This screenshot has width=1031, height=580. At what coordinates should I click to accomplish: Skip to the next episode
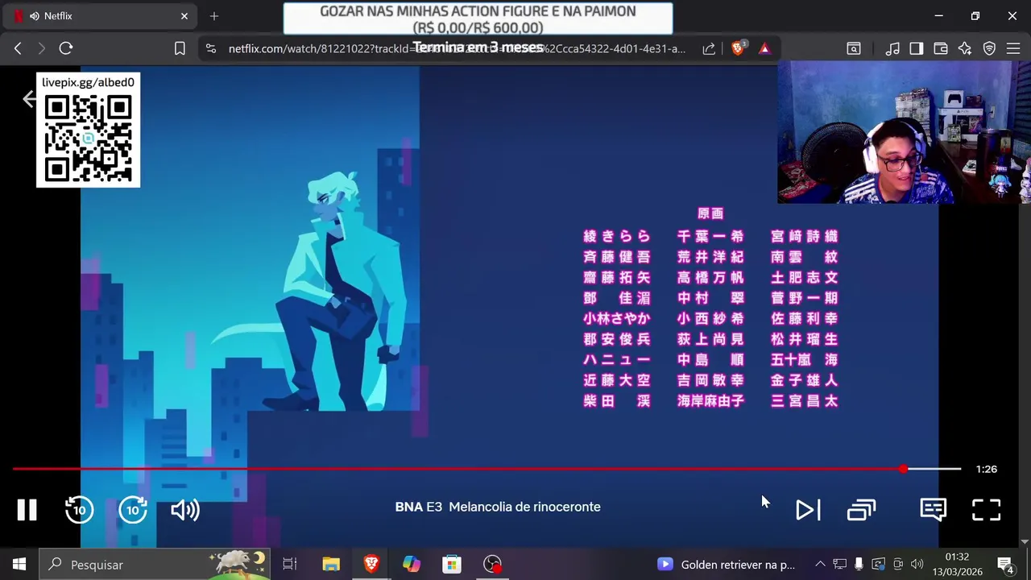click(808, 510)
